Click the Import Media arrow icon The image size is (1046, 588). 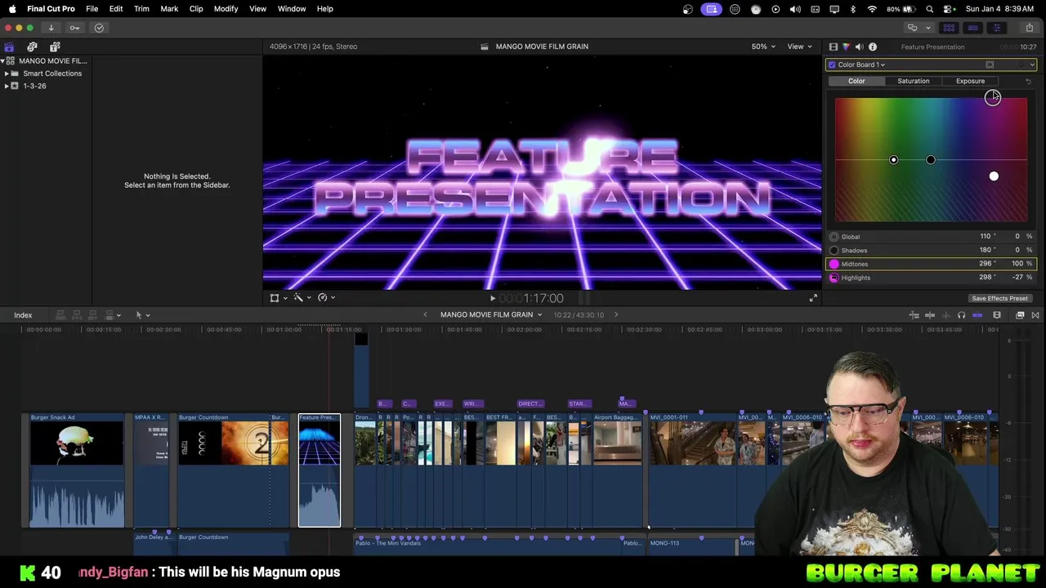point(51,28)
